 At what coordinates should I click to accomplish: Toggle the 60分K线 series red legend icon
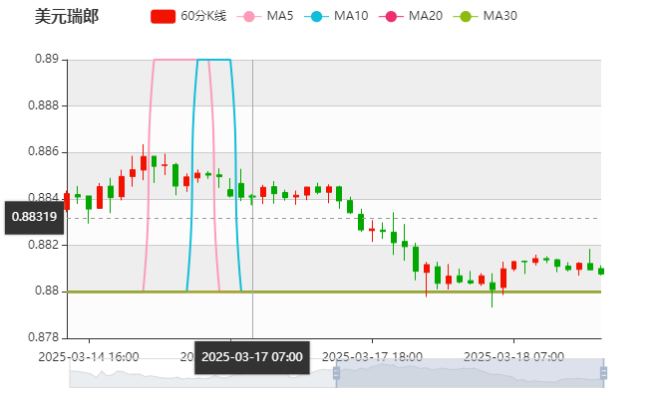[164, 16]
